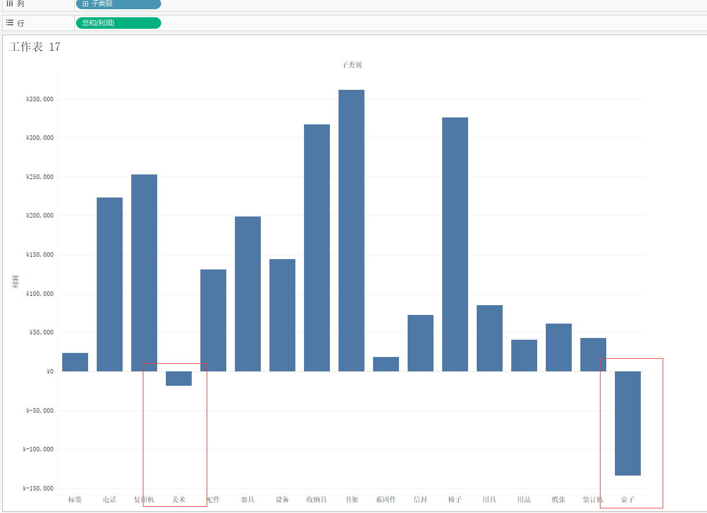Select the 信封 bar
The image size is (707, 513).
420,343
